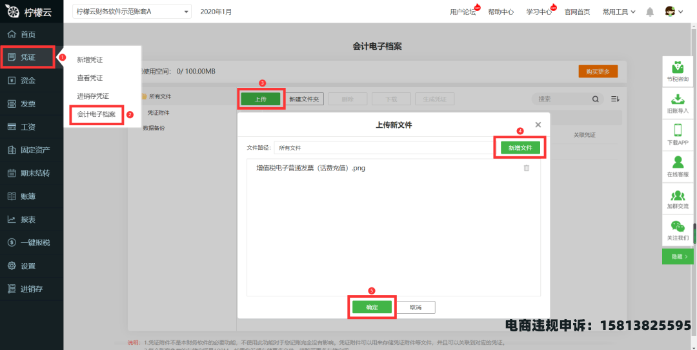Open the 发票 sidebar section

(x=28, y=104)
